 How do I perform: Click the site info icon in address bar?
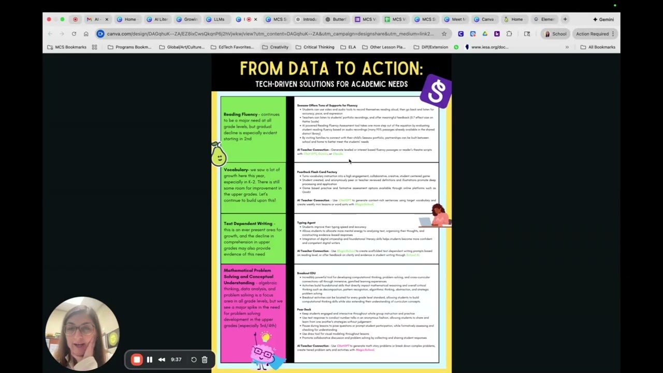click(100, 34)
